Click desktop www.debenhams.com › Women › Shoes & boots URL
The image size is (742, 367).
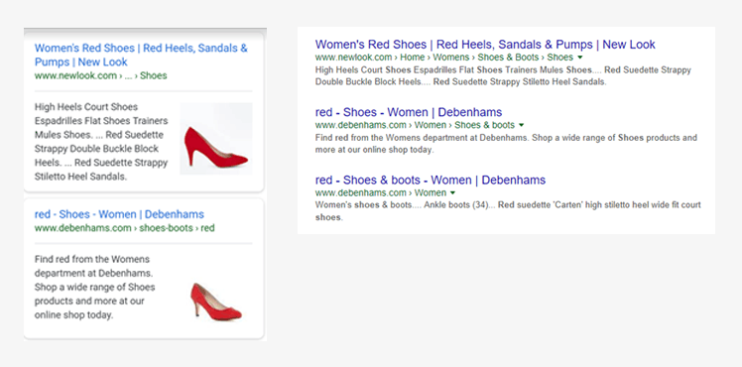click(x=415, y=125)
